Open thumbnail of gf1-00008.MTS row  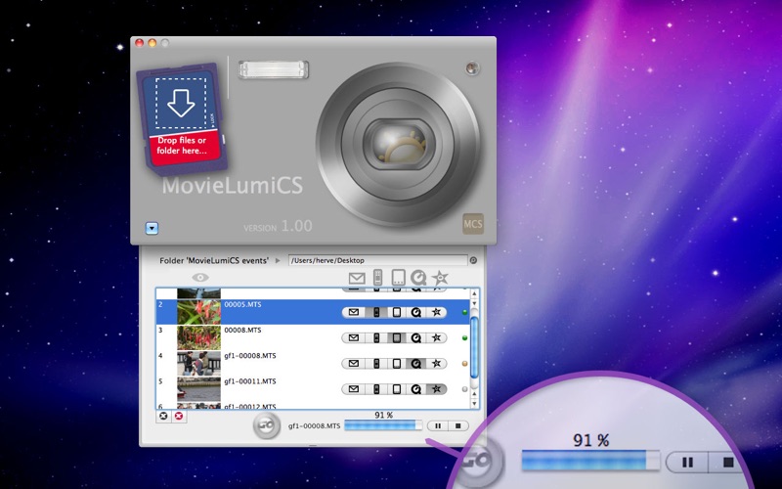tap(198, 363)
